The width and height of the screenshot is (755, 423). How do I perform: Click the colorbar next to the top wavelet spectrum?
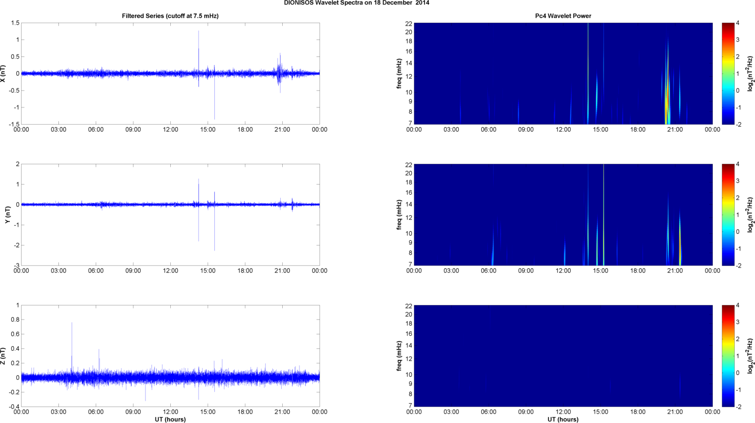click(728, 73)
